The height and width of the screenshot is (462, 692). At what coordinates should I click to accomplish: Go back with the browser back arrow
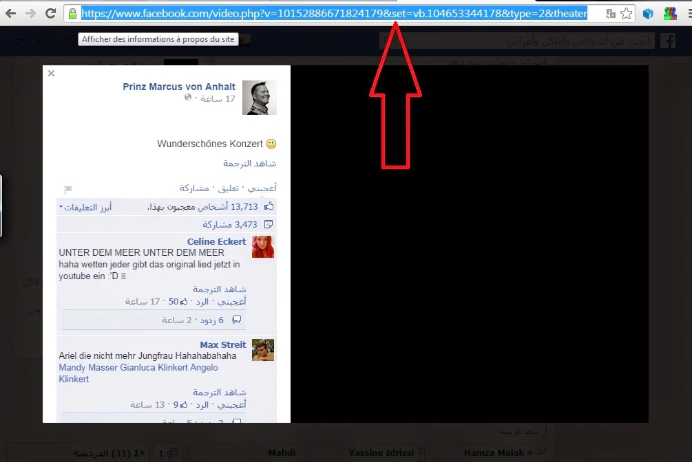10,13
